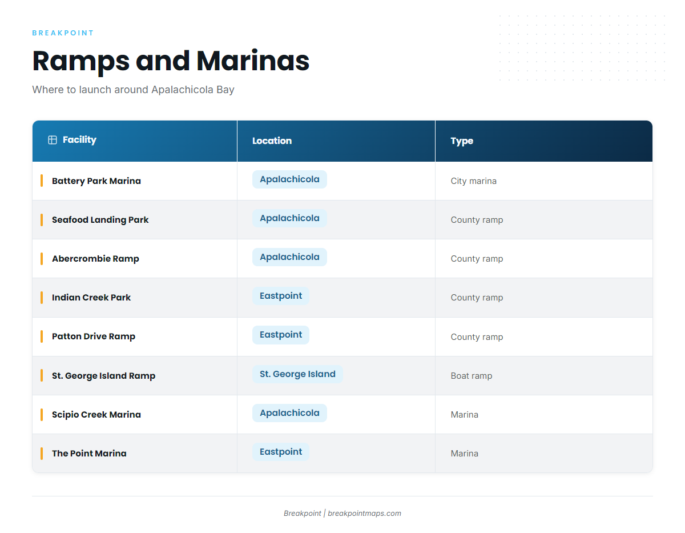685x533 pixels.
Task: Click Eastpoint badge in Indian Creek Park row
Action: click(x=281, y=296)
